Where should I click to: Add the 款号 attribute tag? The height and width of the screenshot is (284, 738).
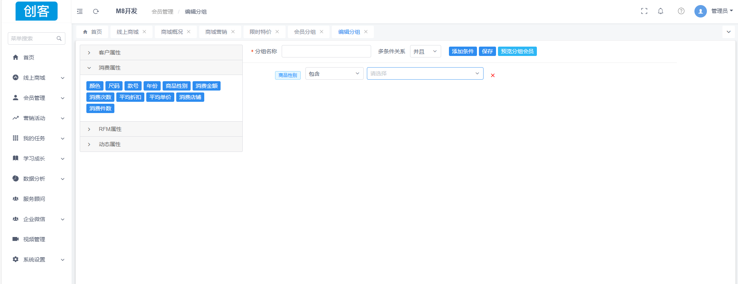point(133,86)
